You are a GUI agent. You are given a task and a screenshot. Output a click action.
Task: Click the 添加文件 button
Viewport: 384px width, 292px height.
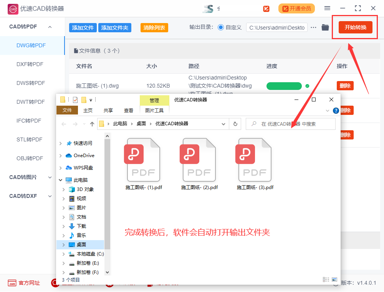tap(83, 28)
